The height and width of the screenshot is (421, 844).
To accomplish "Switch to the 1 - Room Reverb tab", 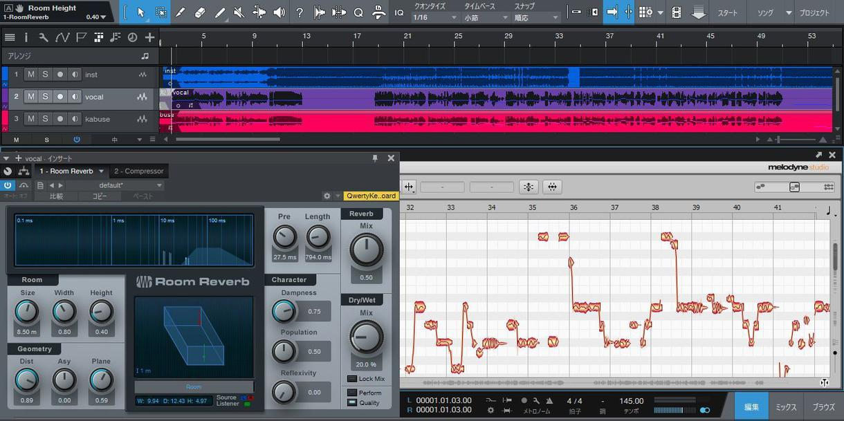I will point(66,171).
